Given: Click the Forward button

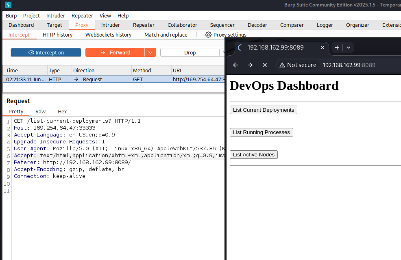Looking at the screenshot, I should (x=115, y=52).
